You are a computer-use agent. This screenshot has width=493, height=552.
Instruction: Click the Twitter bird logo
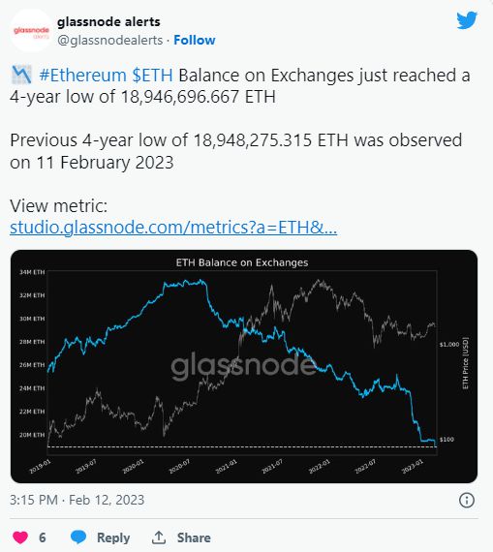467,20
